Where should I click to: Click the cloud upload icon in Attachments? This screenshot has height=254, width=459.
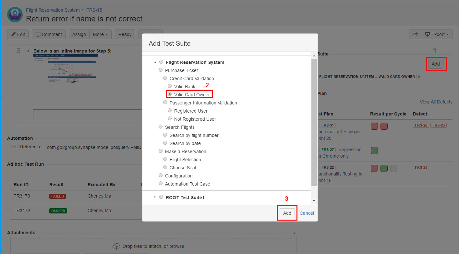click(116, 246)
